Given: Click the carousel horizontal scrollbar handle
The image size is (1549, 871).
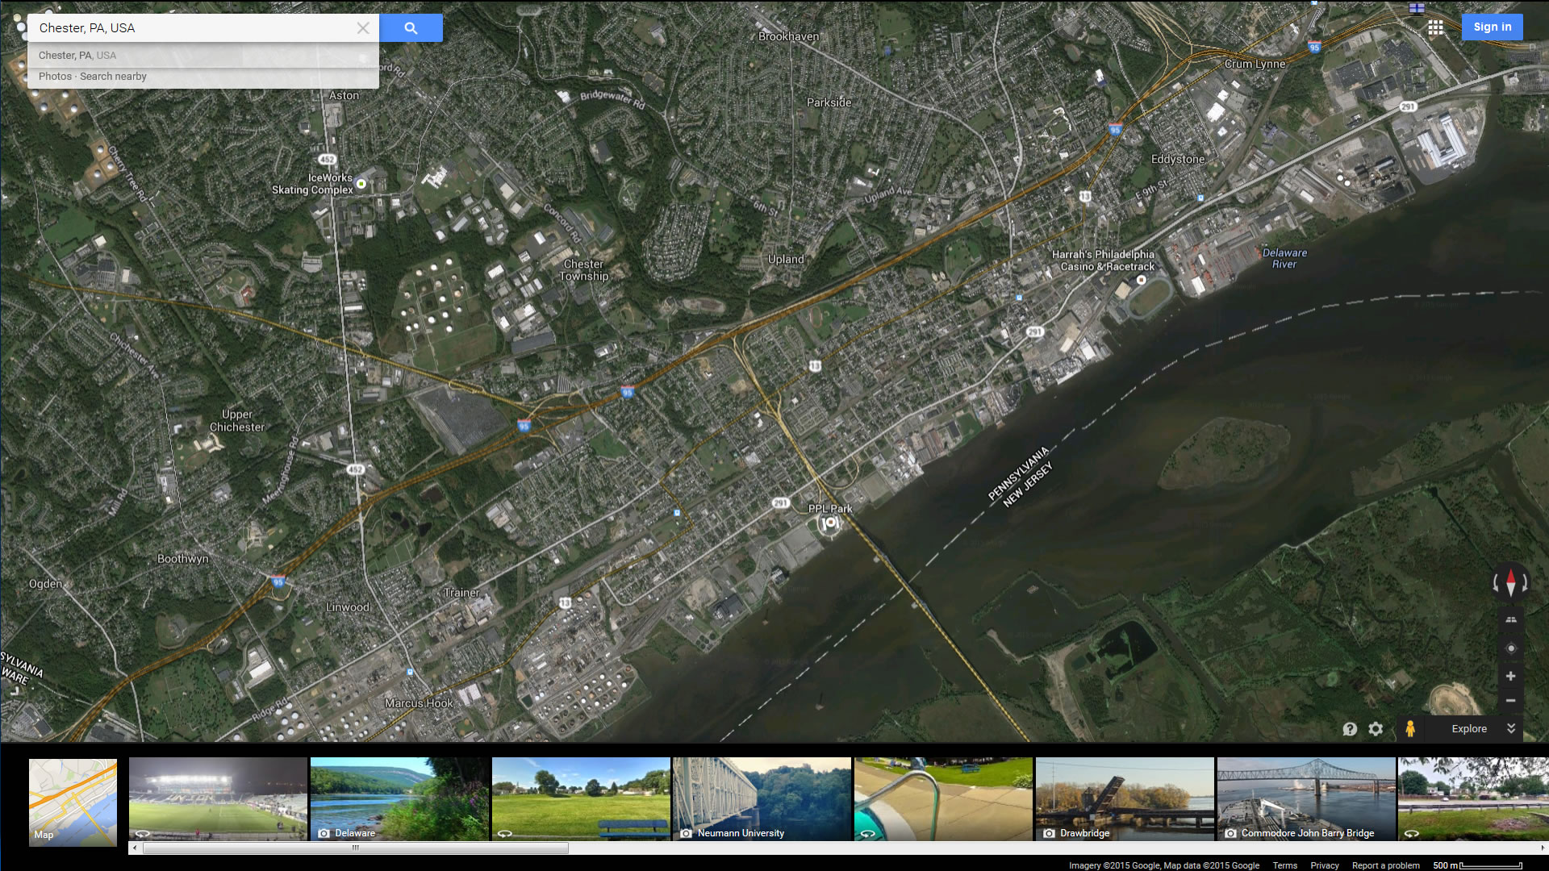Looking at the screenshot, I should pyautogui.click(x=355, y=848).
